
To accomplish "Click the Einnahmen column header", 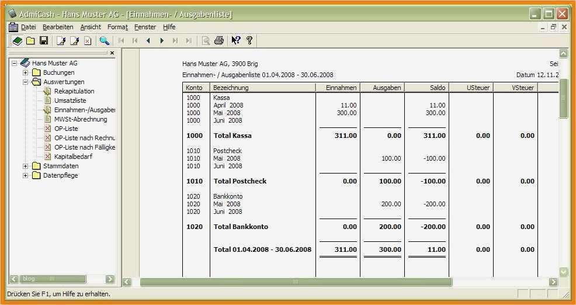I will coord(338,88).
